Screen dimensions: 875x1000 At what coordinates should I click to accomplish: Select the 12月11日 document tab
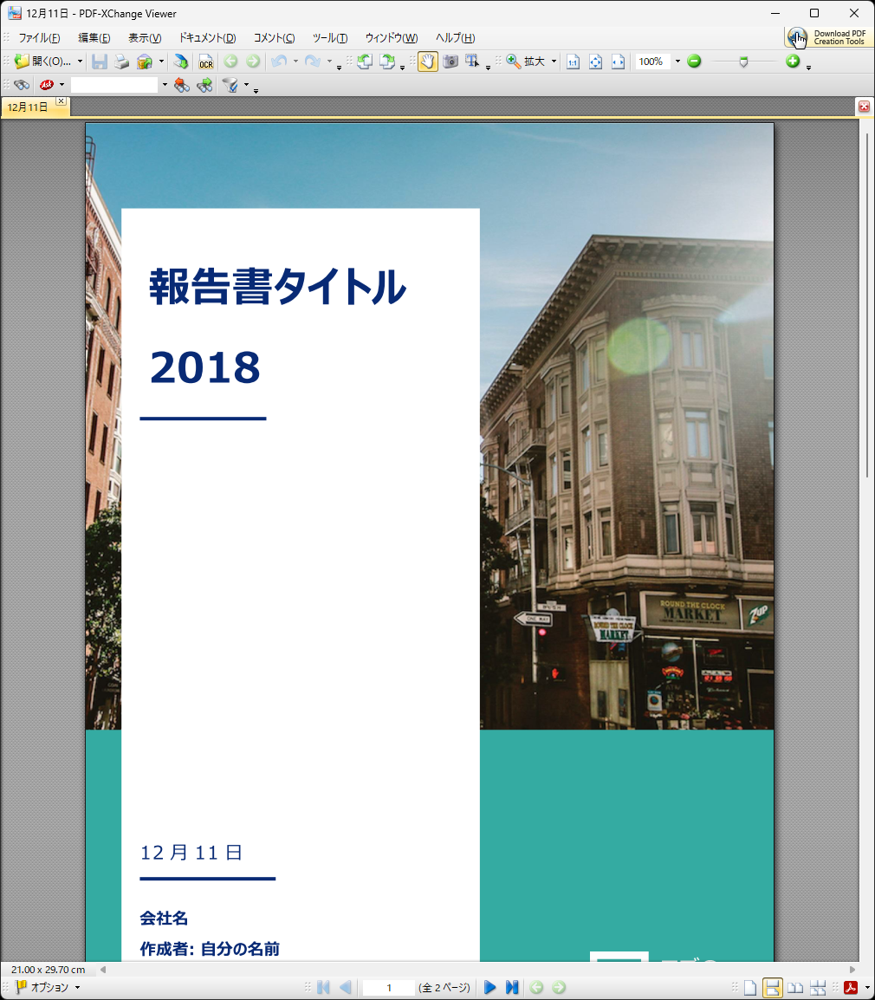(29, 107)
